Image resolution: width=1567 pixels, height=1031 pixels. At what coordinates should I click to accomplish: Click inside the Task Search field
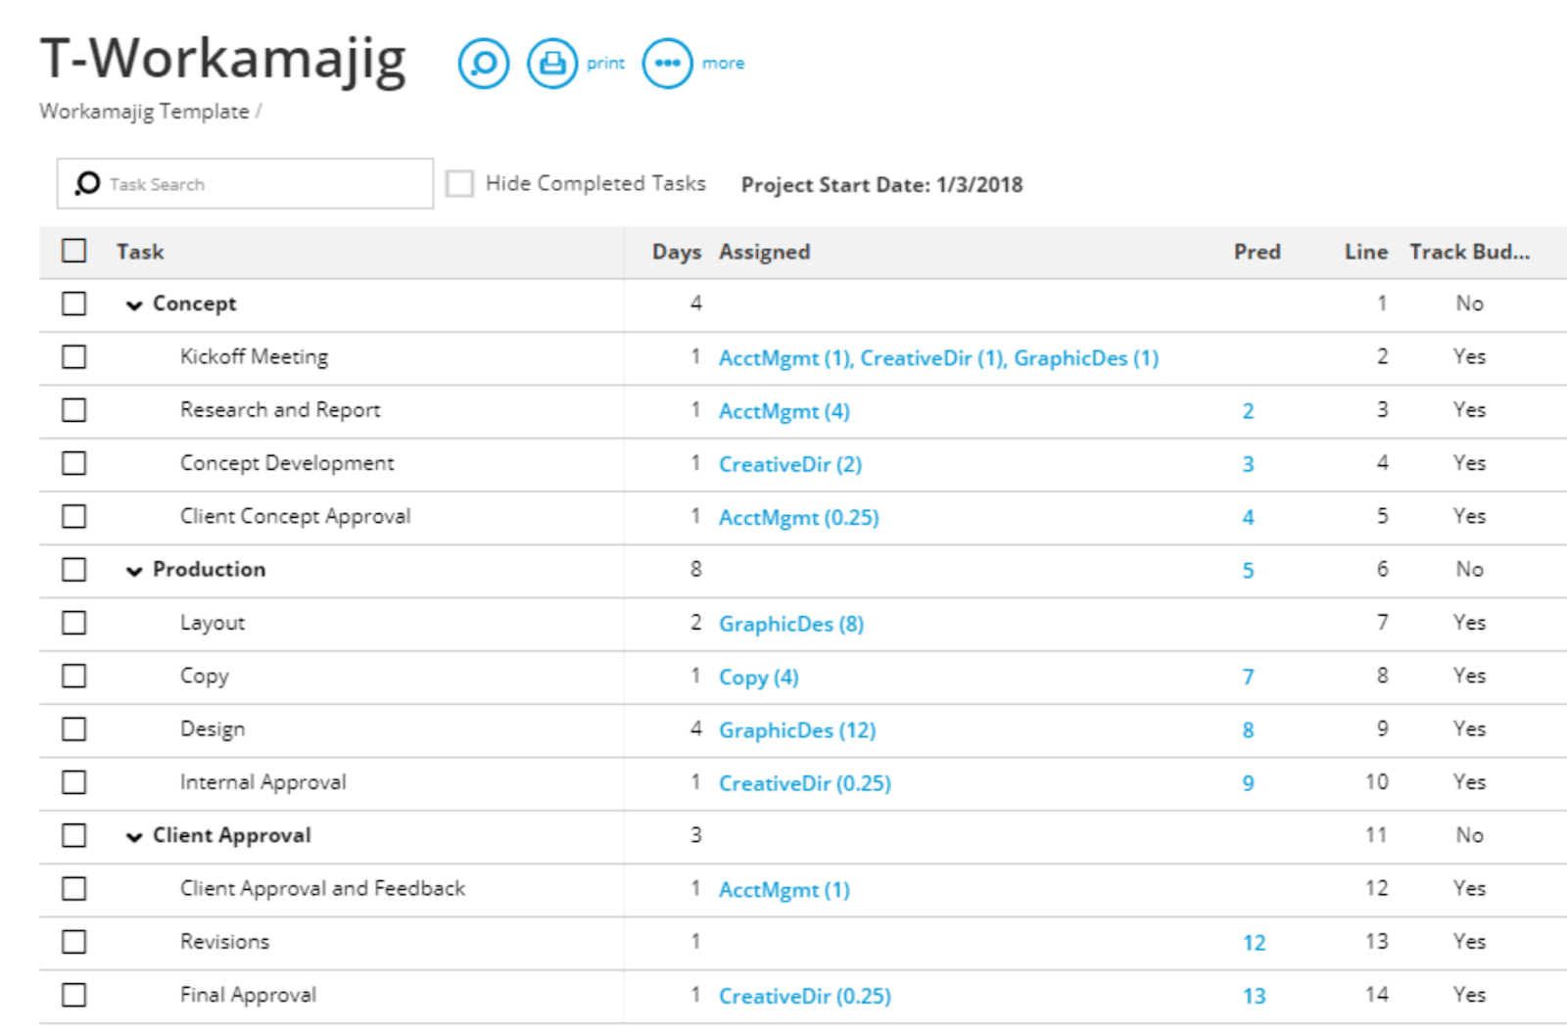click(x=245, y=183)
